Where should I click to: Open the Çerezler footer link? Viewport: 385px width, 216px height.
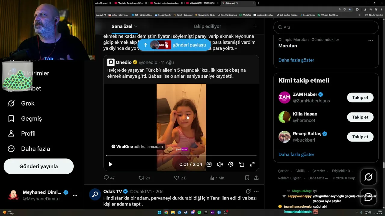click(x=319, y=171)
